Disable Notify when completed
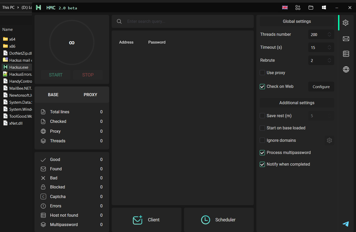This screenshot has height=232, width=356. coord(262,164)
